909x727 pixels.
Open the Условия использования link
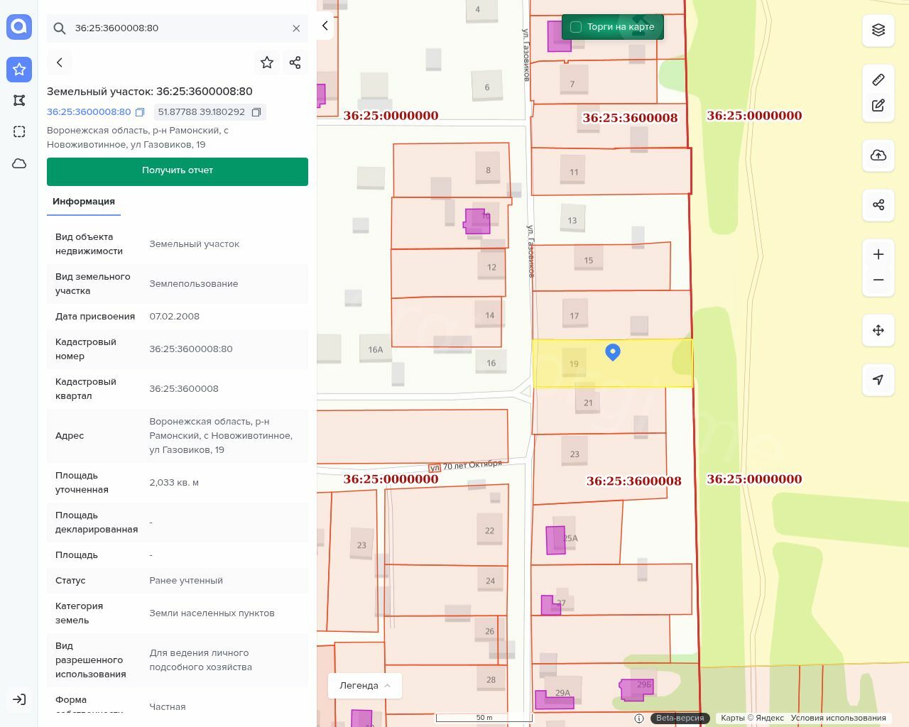click(x=838, y=718)
